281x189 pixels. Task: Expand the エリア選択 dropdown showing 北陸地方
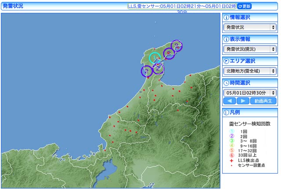[249, 71]
